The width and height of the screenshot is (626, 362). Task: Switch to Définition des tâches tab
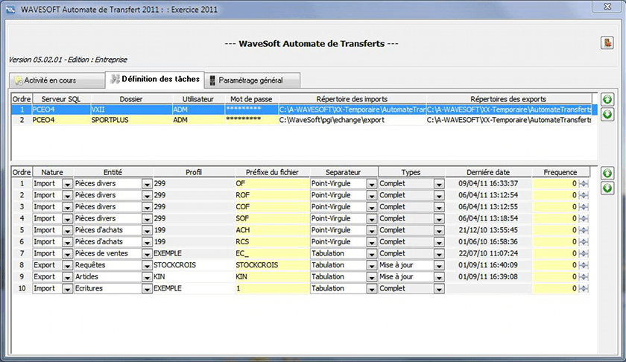click(155, 79)
